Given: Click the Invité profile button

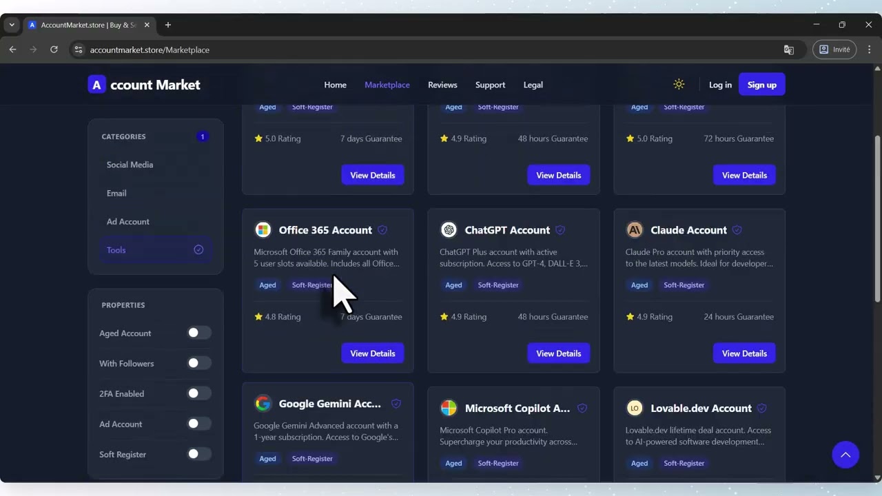Looking at the screenshot, I should click(x=834, y=50).
